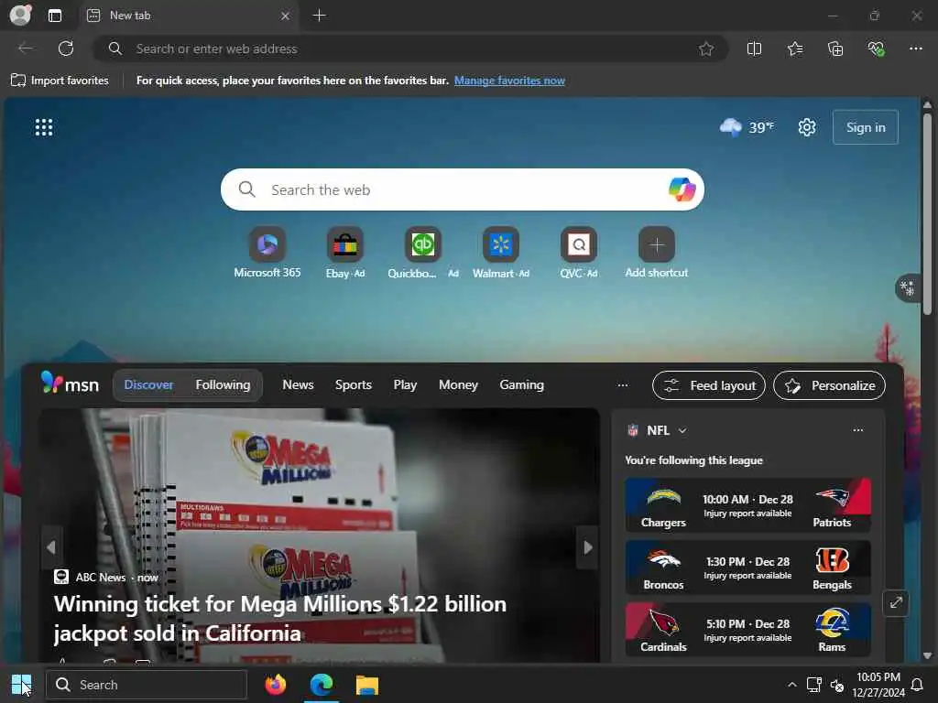The height and width of the screenshot is (703, 938).
Task: Expand feed to full page
Action: (896, 603)
